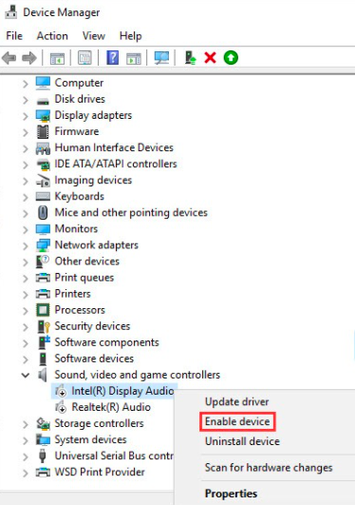Click the Show/Hide Console Tree icon
355x505 pixels.
(x=57, y=58)
